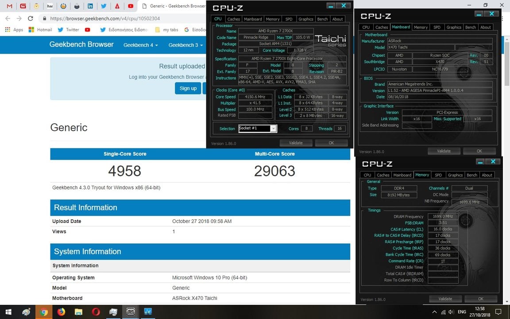Click the ENG language indicator

pos(462,312)
